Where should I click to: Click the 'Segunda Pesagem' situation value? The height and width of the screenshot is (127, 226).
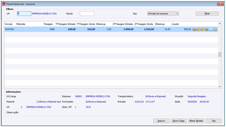(197, 96)
